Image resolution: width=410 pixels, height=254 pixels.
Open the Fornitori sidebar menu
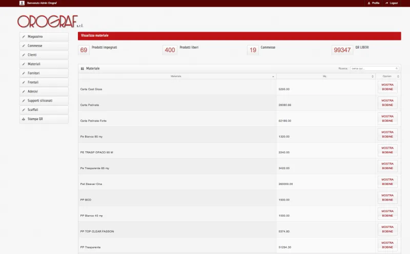(44, 73)
